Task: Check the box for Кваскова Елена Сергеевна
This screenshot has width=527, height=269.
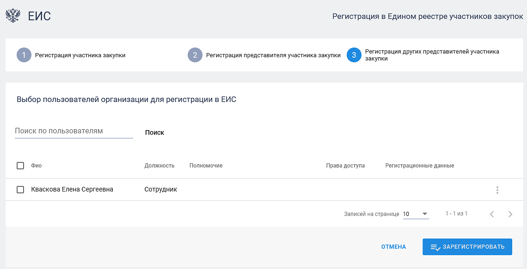Action: coord(20,190)
